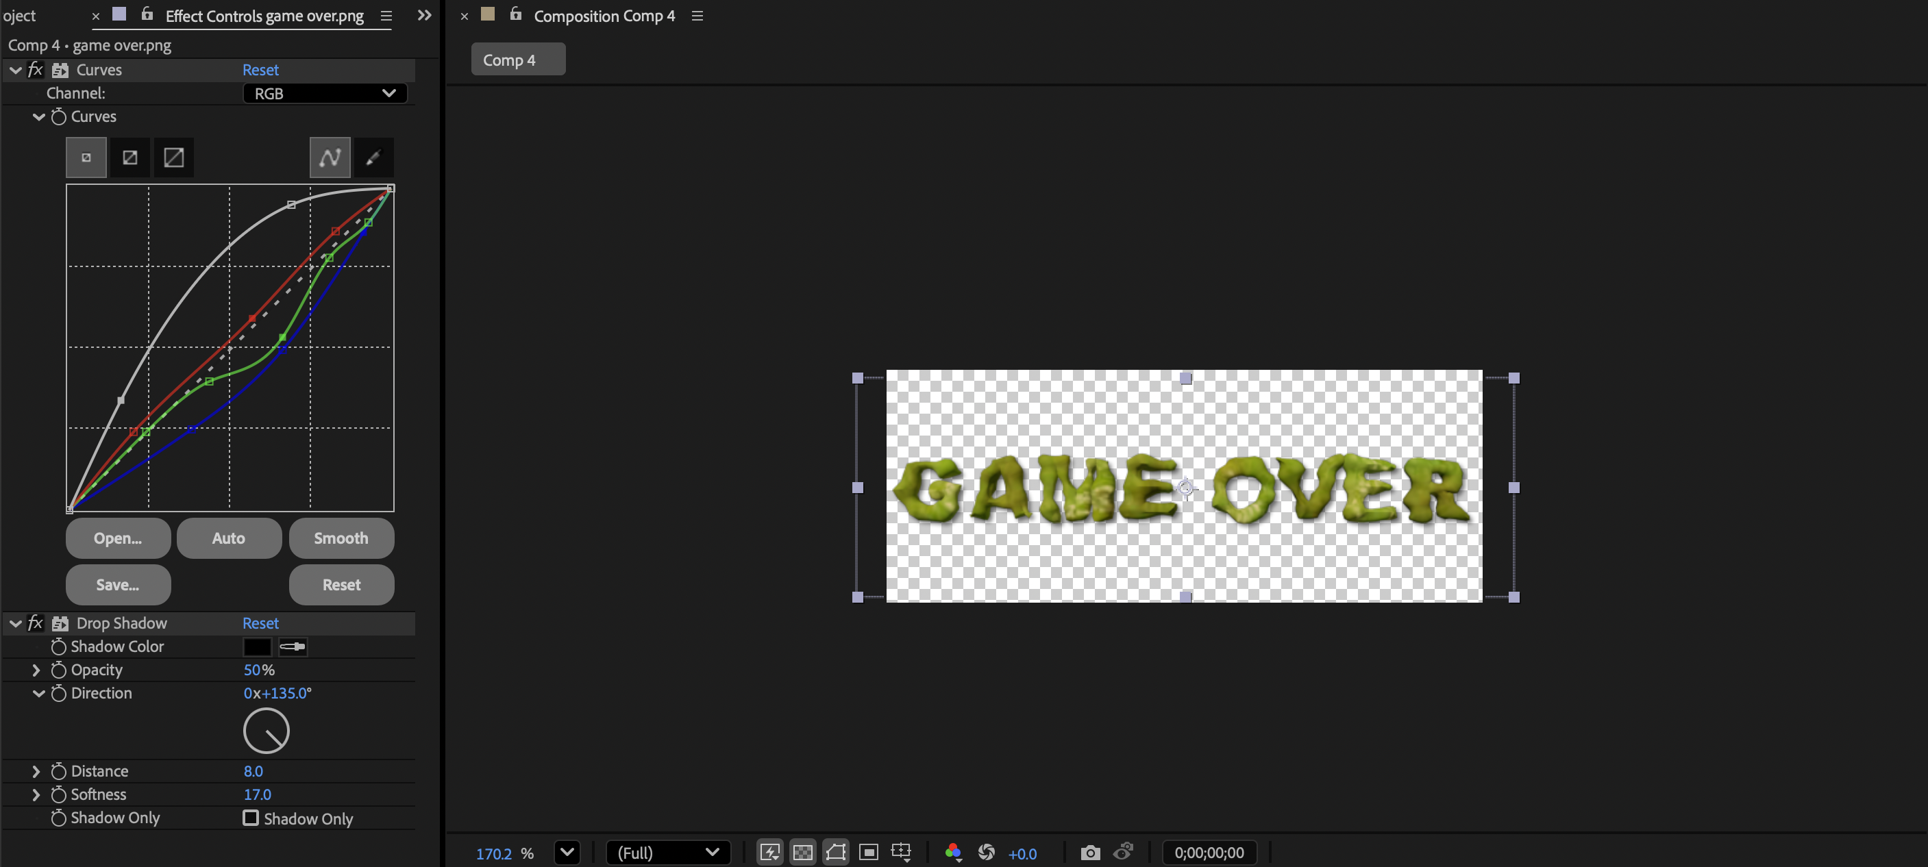Select the Bezier curve editing tool
Screen dimensions: 1928x867
[330, 158]
